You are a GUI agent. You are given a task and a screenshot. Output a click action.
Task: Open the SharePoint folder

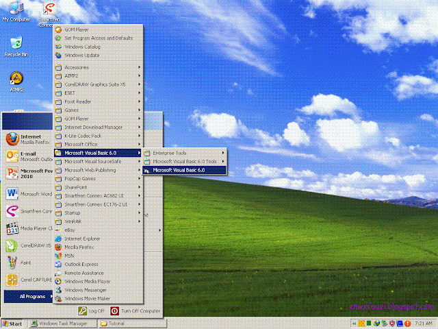point(99,187)
